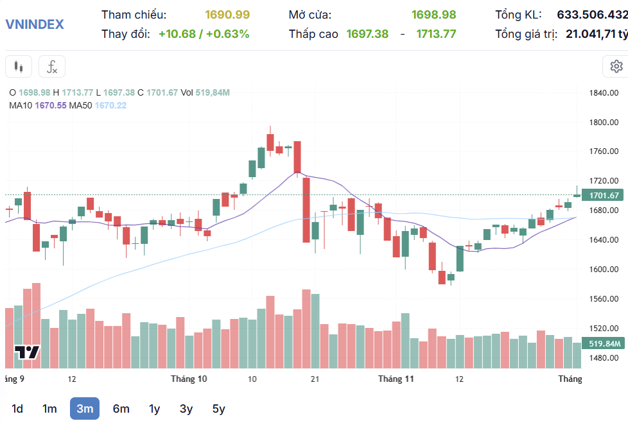Image resolution: width=628 pixels, height=421 pixels.
Task: Open indicator list from fx button
Action: pos(51,66)
